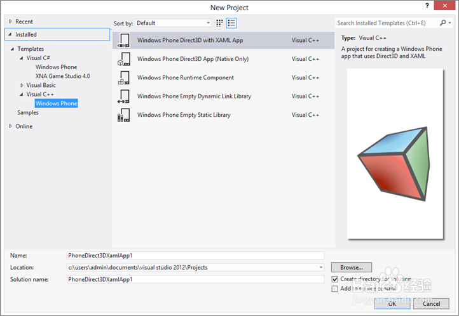Expand the Visual Basic node arrow
Viewport: 459px width, 316px height.
click(x=22, y=85)
